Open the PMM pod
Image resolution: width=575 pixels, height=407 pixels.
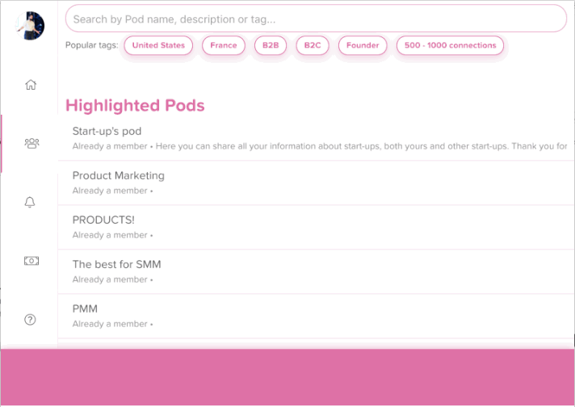(x=86, y=308)
